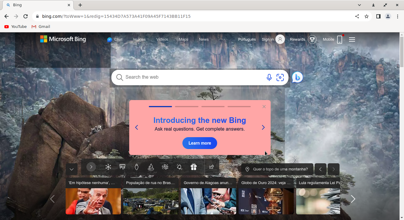Share the image using share icon
Image resolution: width=404 pixels, height=220 pixels.
[212, 167]
